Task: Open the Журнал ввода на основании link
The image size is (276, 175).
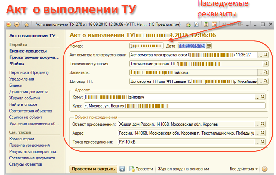Action: [183, 169]
